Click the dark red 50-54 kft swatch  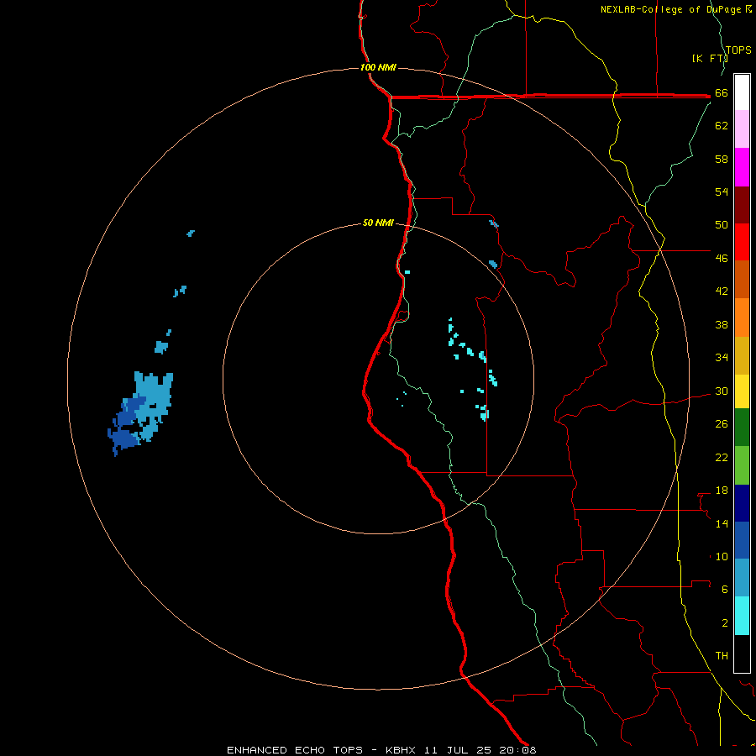(x=742, y=205)
